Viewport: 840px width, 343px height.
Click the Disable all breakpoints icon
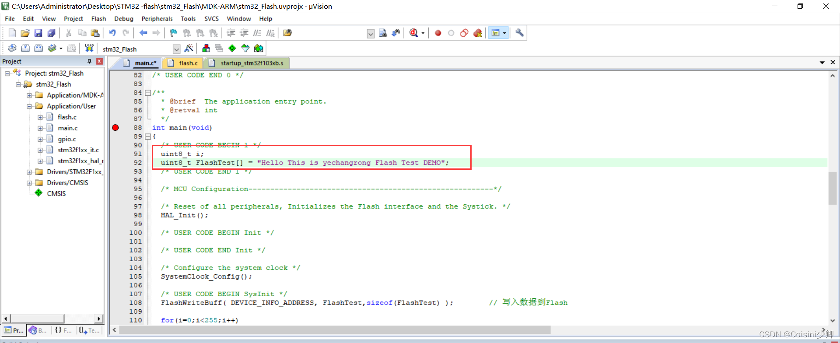coord(464,33)
